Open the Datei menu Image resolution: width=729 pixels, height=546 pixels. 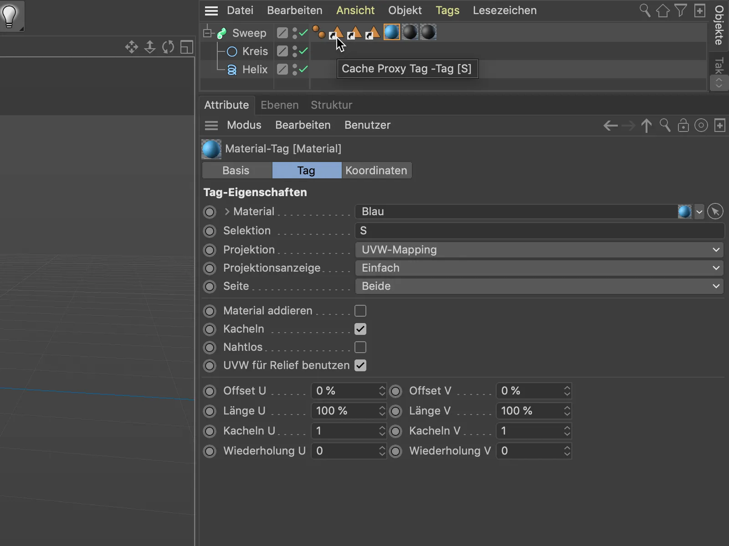240,10
